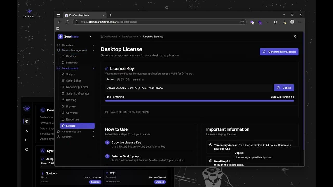View the Resources page
Viewport: 333px width, 187px height.
(x=72, y=119)
